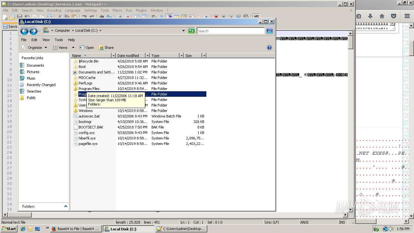Image resolution: width=414 pixels, height=233 pixels.
Task: Switch to Notepad++ taskbar button
Action: [180, 229]
